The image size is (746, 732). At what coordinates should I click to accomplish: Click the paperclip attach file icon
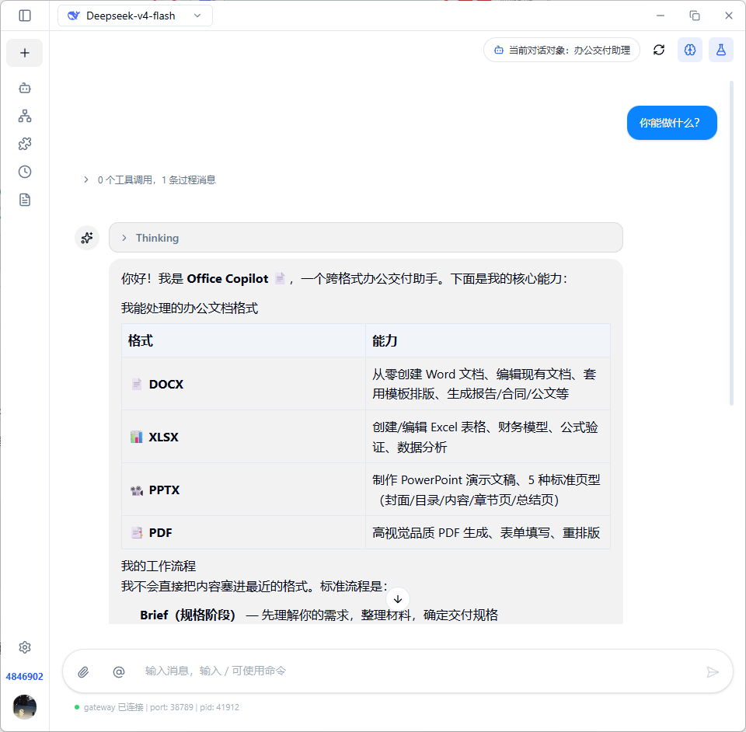83,671
